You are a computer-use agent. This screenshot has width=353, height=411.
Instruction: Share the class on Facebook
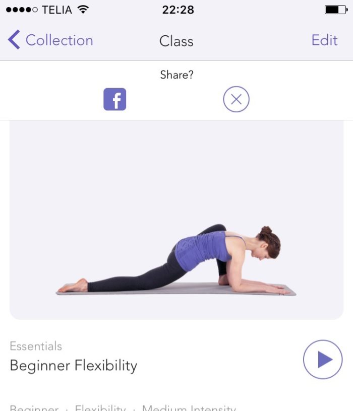point(114,99)
